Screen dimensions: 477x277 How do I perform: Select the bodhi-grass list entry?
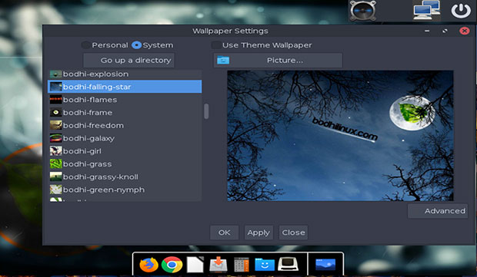pos(125,164)
